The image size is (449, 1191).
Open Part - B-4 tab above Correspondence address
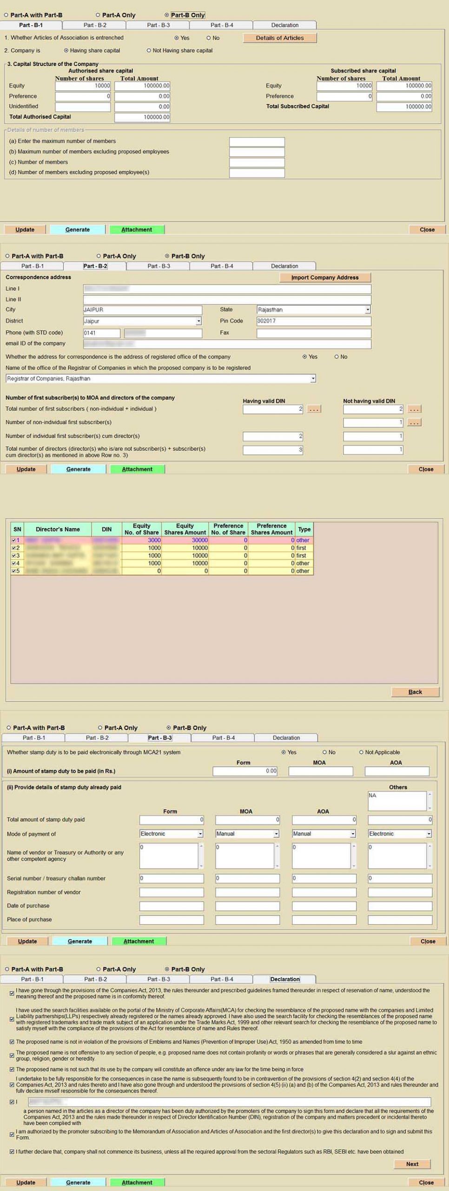click(222, 266)
